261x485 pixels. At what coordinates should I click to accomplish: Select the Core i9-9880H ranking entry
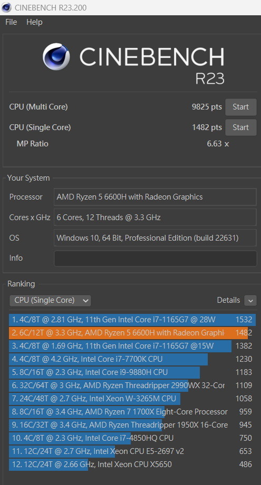click(132, 372)
